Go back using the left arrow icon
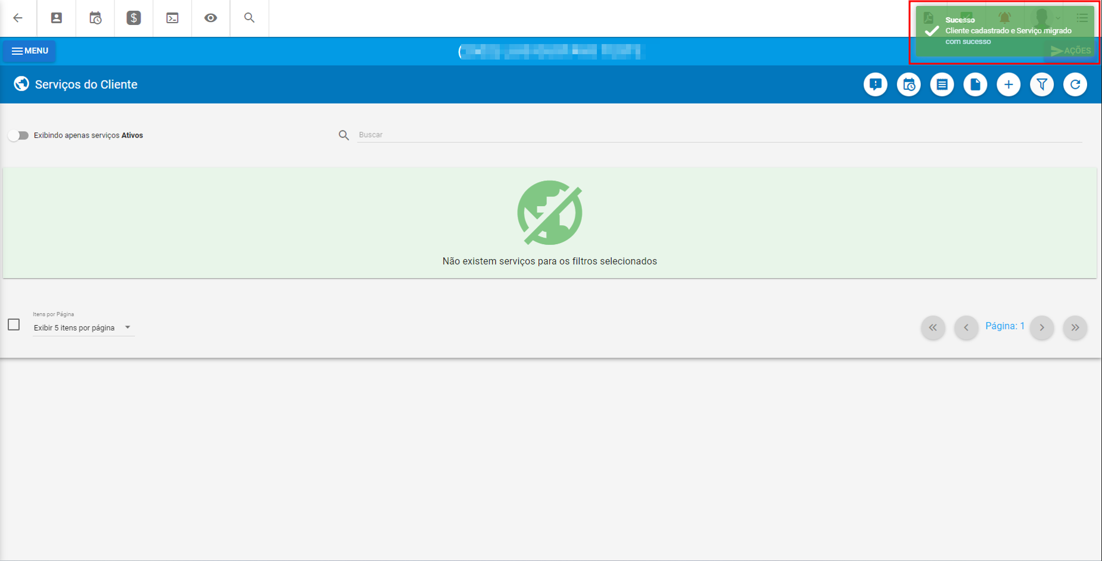Screen dimensions: 1102x561 click(x=18, y=18)
